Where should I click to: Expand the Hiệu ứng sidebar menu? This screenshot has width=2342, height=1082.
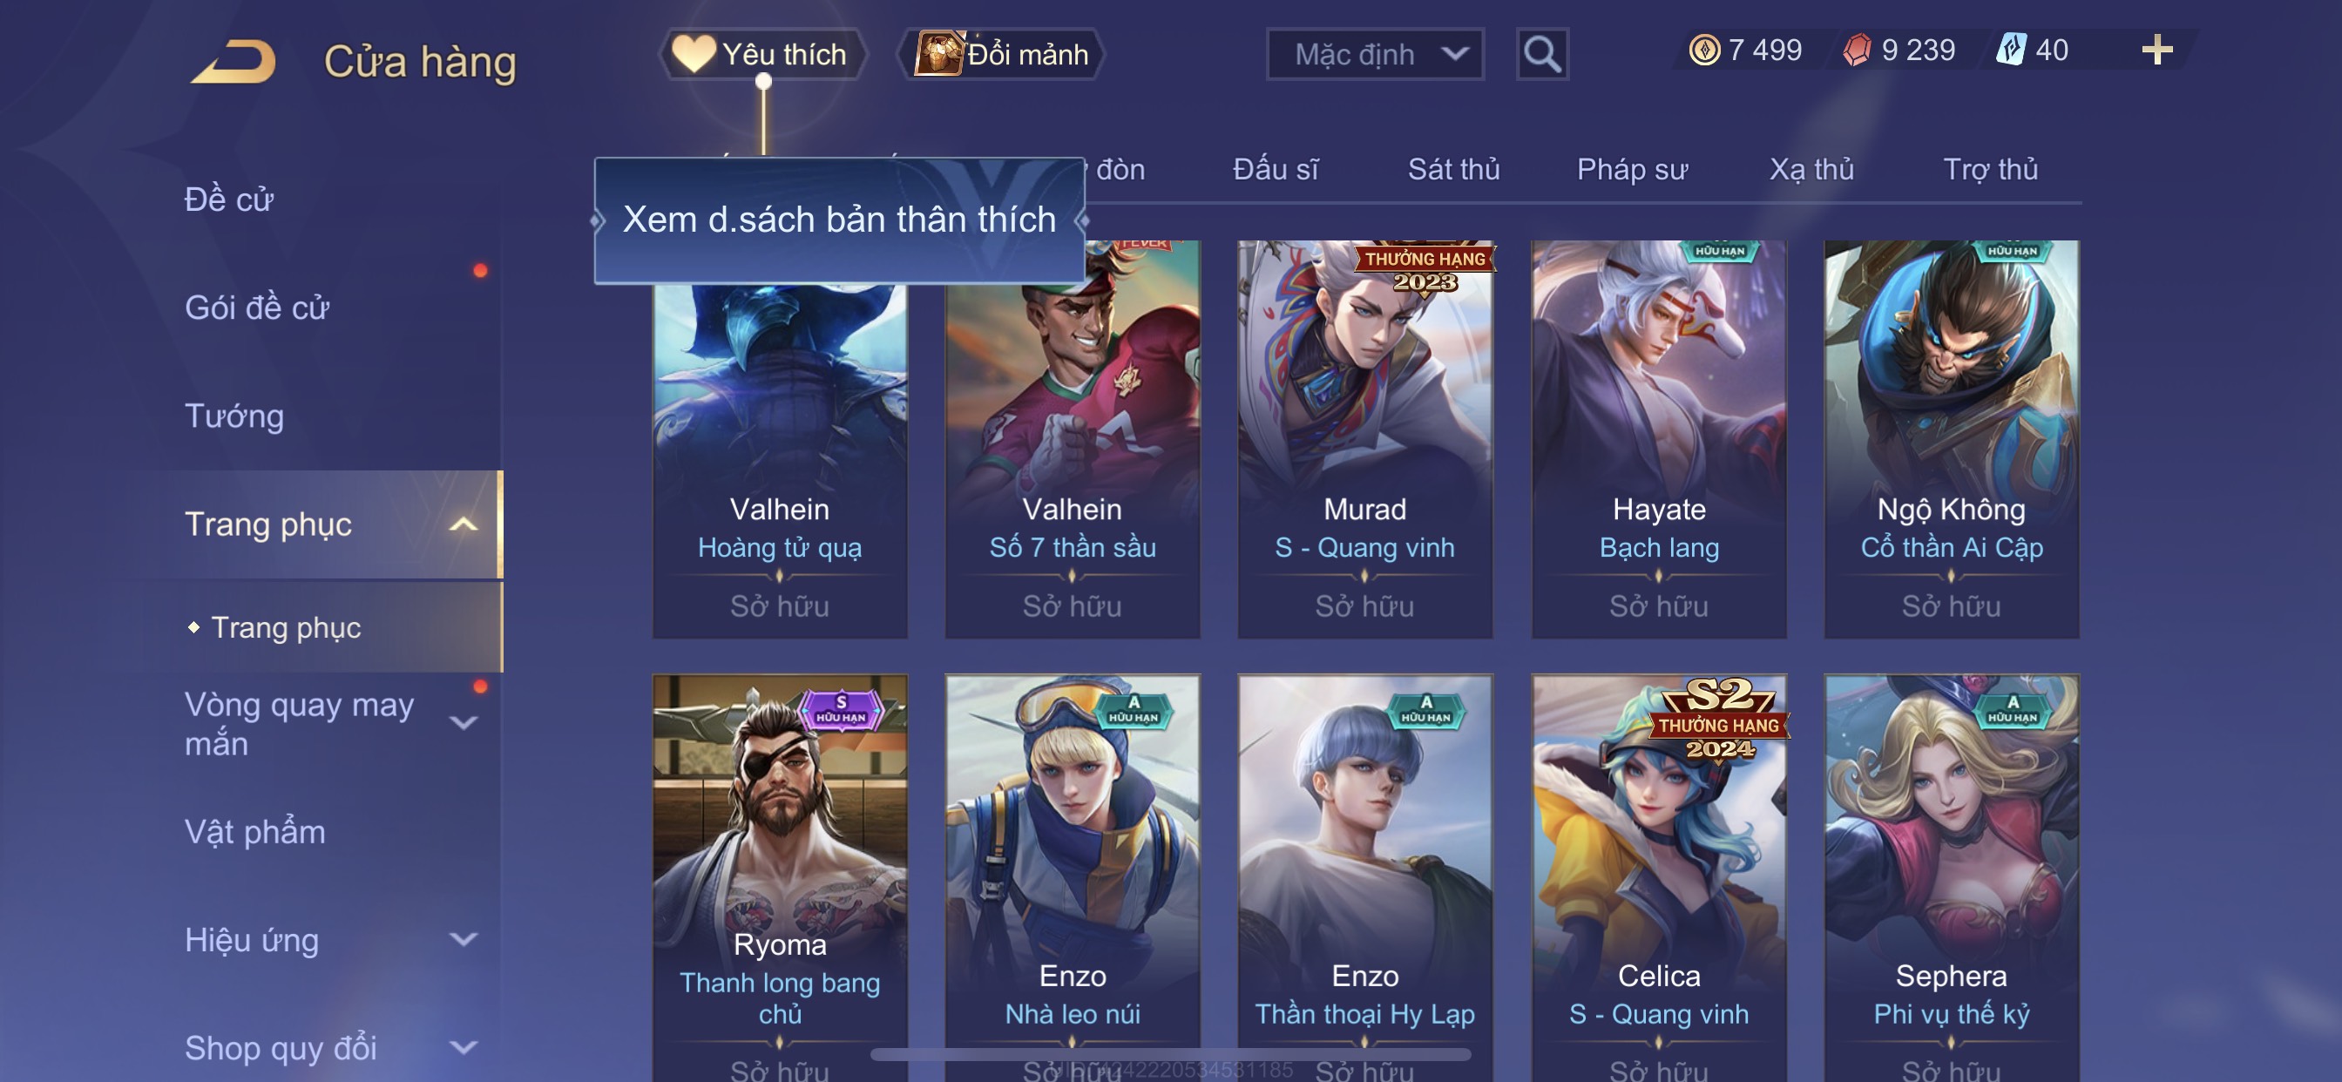[464, 939]
